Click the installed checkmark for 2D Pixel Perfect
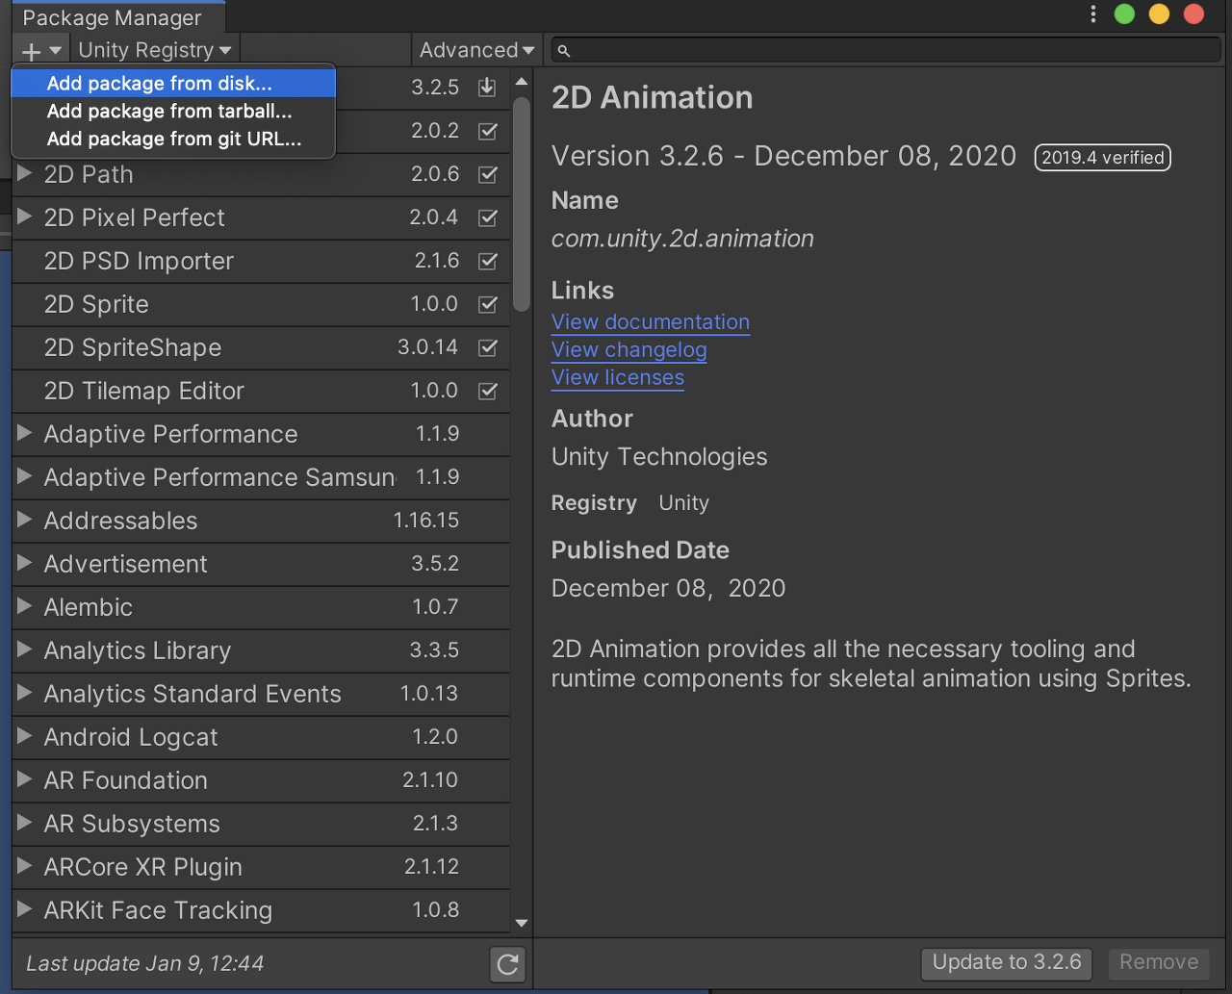Screen dimensions: 1232x994 (x=488, y=217)
